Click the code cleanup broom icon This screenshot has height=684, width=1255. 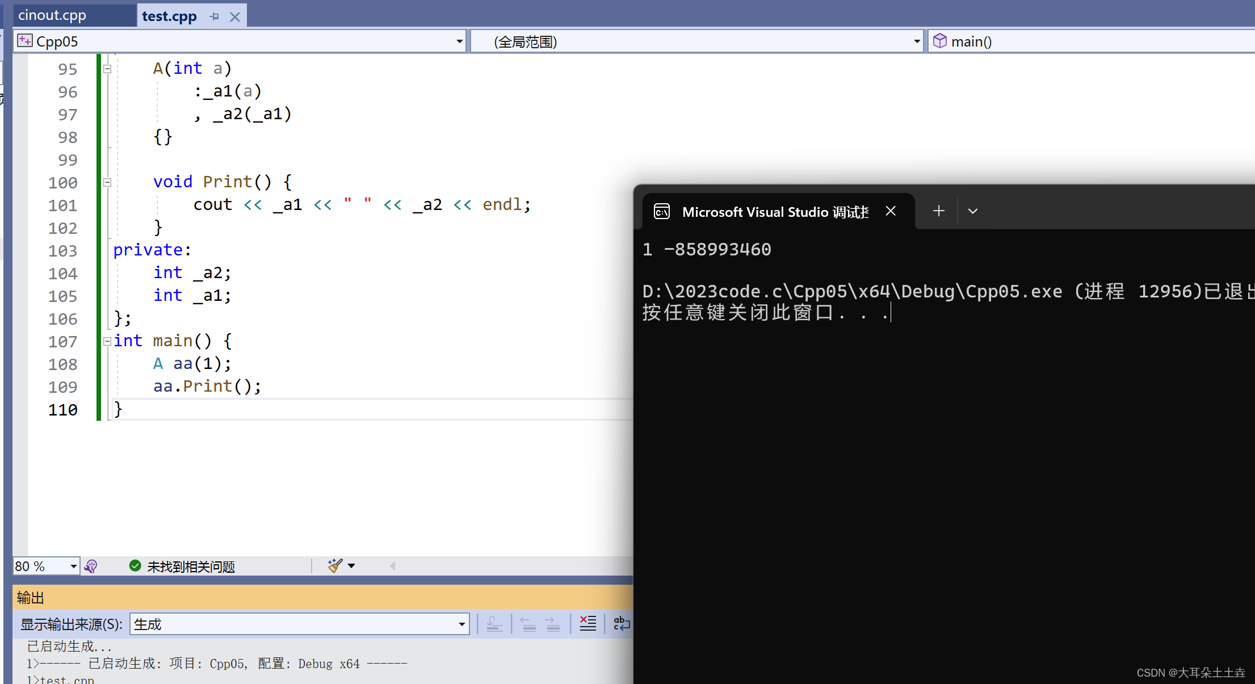coord(335,565)
